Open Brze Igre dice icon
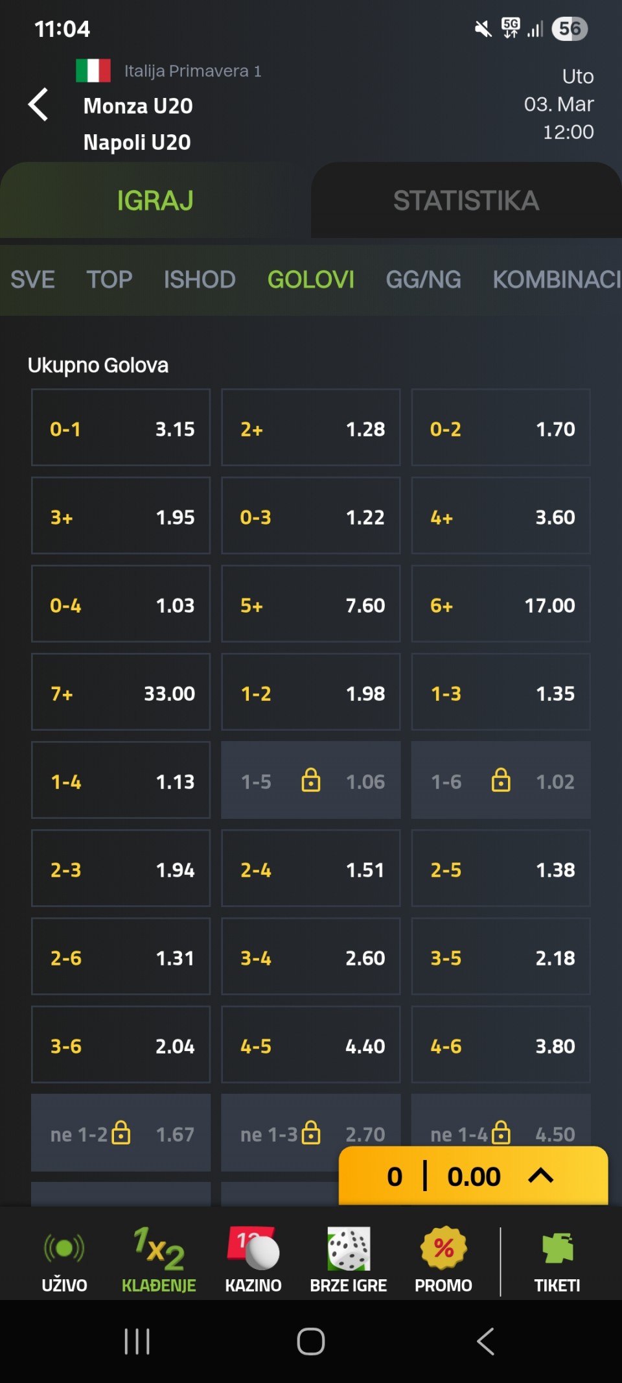This screenshot has height=1383, width=622. (349, 1249)
